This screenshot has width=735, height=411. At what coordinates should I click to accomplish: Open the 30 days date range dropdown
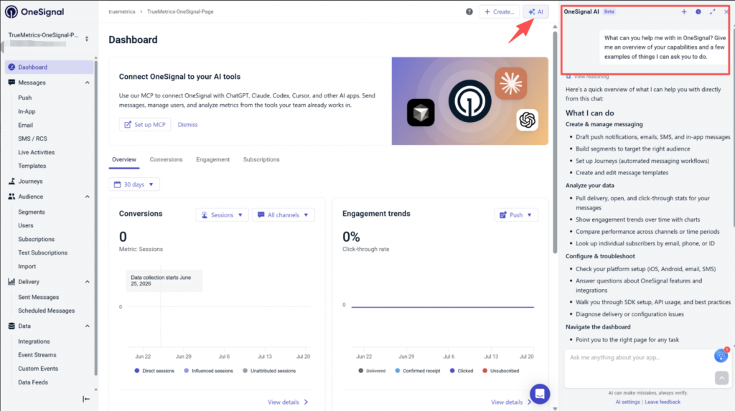[x=134, y=184]
